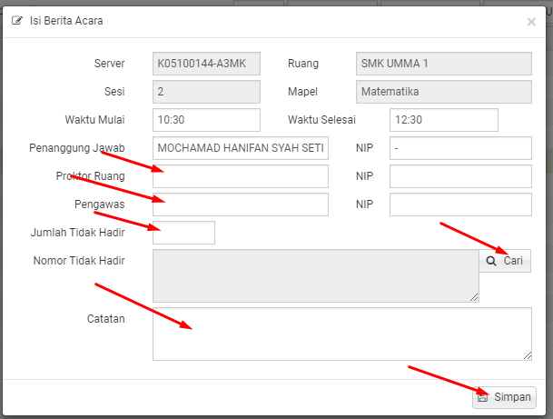The height and width of the screenshot is (419, 553).
Task: Click the Waktu Mulai time field
Action: pos(206,120)
